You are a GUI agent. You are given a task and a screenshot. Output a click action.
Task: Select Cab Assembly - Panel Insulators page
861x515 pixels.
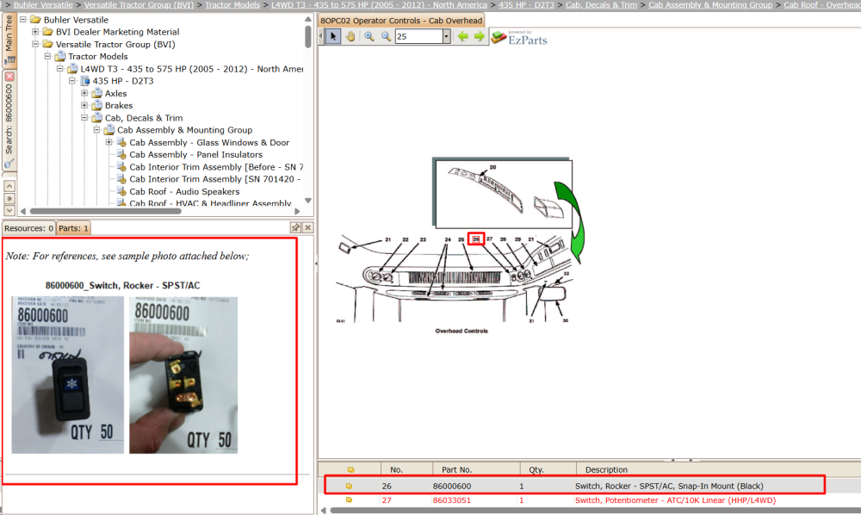click(x=195, y=155)
